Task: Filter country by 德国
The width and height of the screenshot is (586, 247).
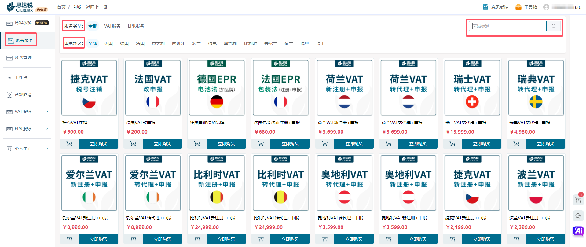Action: (124, 43)
